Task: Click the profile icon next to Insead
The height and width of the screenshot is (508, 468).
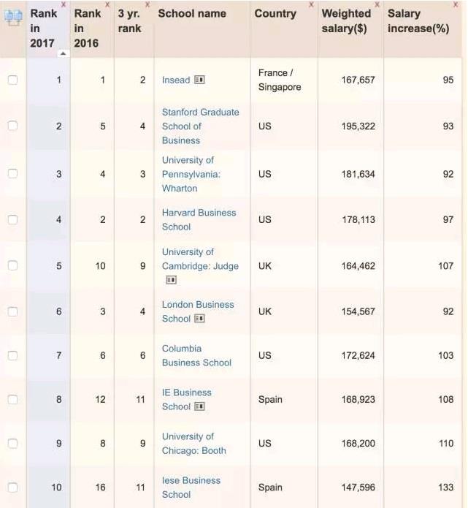Action: click(x=199, y=80)
